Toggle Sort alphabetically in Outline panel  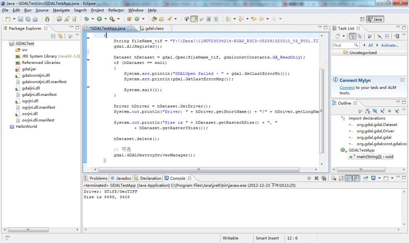367,111
